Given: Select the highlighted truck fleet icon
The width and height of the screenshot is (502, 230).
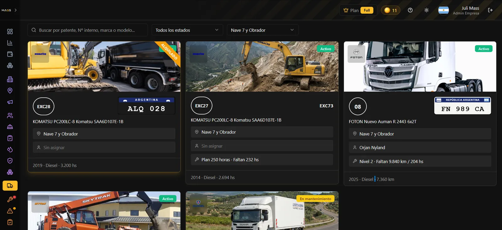Looking at the screenshot, I should [x=10, y=186].
